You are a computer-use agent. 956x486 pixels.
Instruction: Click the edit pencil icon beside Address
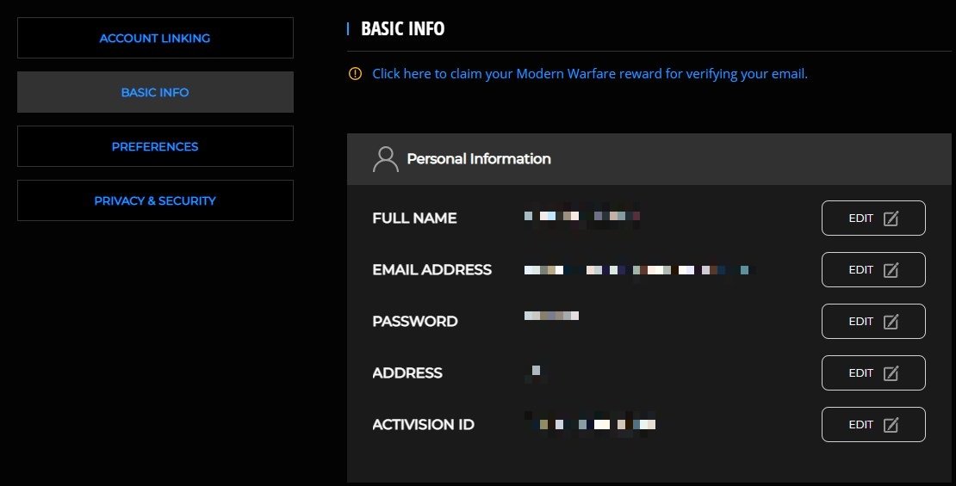pyautogui.click(x=891, y=373)
